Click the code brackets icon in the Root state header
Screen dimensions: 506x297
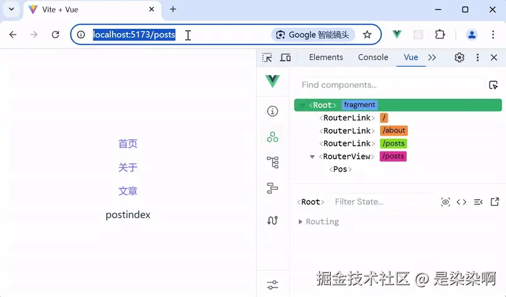click(x=462, y=202)
